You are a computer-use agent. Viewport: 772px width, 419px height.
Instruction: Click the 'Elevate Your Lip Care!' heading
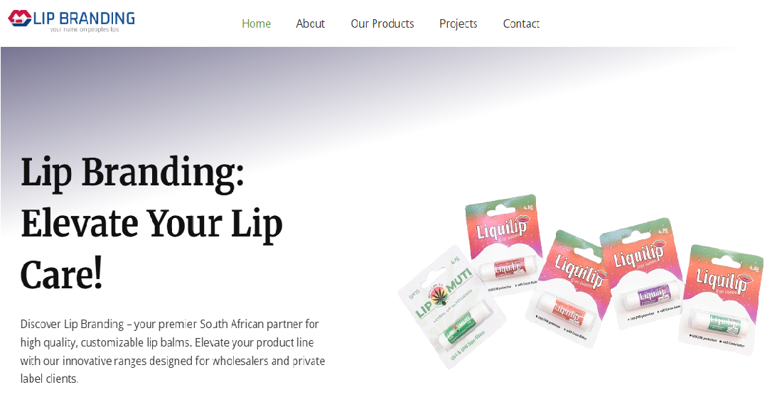point(151,249)
